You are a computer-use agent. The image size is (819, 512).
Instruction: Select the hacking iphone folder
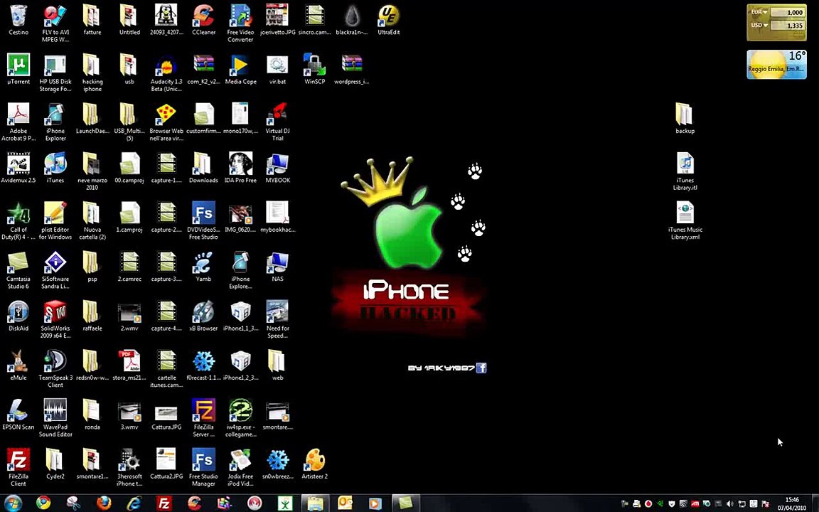[x=92, y=73]
